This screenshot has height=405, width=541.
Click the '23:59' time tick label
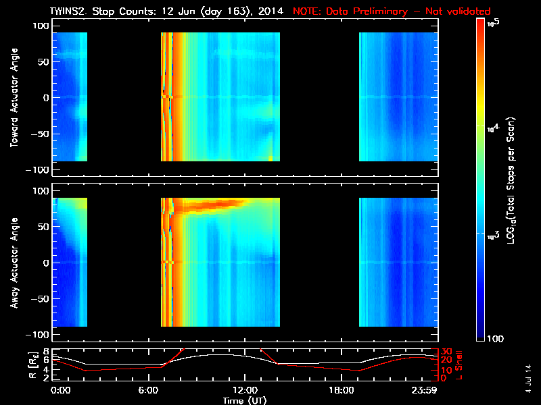(x=424, y=390)
